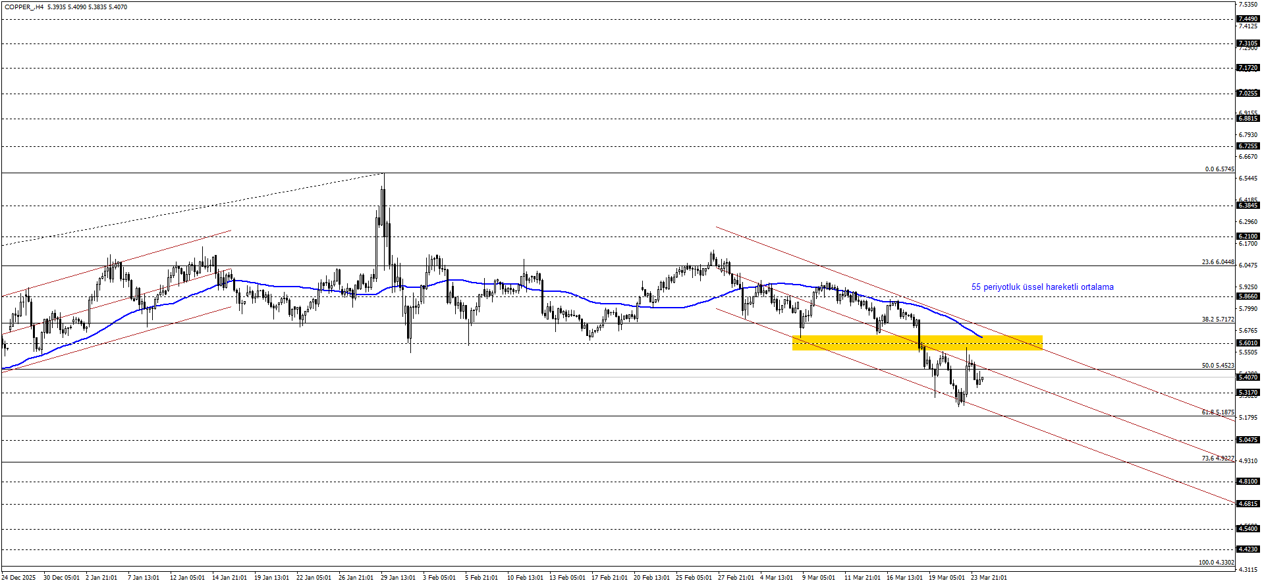Select the 23 Mar 21:01 time label
This screenshot has width=1262, height=585.
pos(989,578)
